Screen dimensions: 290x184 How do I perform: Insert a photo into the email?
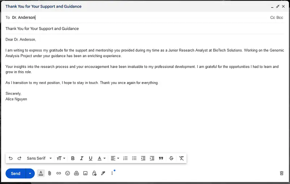click(x=85, y=173)
